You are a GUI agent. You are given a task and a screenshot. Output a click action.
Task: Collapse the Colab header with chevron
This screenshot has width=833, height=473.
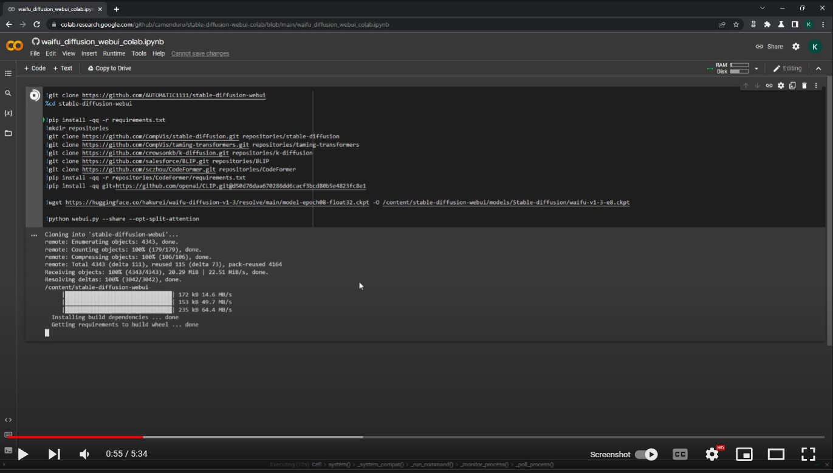(818, 69)
